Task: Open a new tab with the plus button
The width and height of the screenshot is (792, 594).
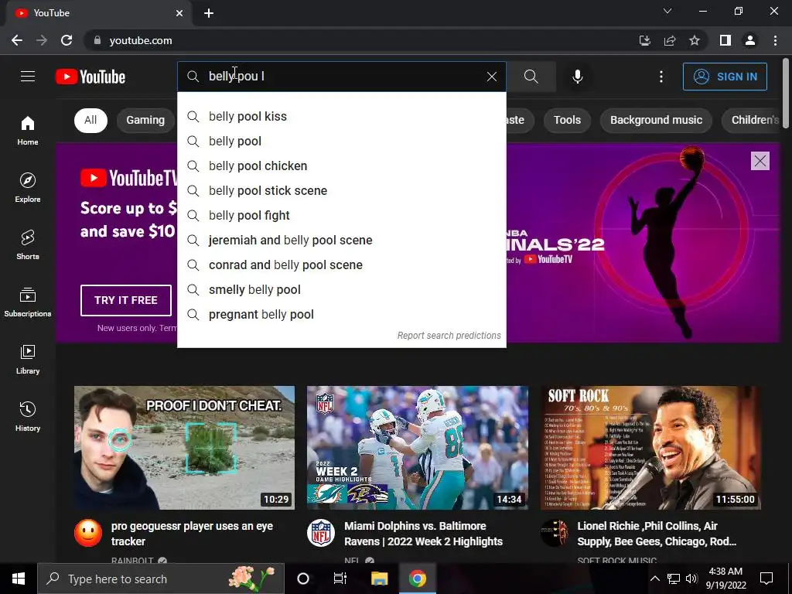Action: click(209, 13)
